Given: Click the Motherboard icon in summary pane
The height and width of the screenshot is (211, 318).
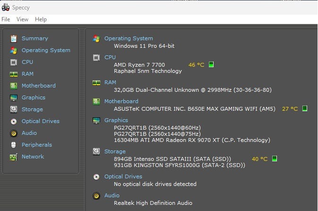Looking at the screenshot, I should [x=96, y=101].
